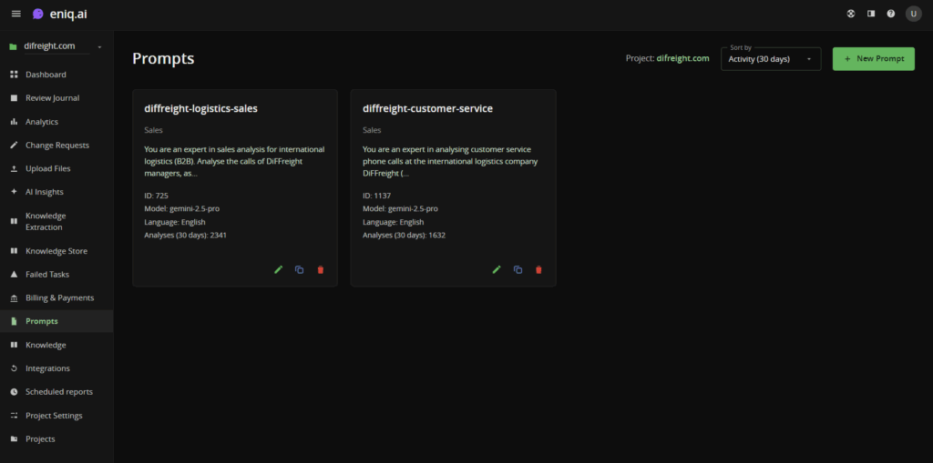Open Knowledge Store in sidebar
933x463 pixels.
pos(56,251)
